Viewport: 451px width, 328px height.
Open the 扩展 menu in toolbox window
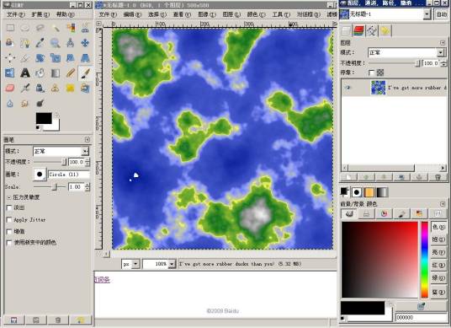coord(40,14)
